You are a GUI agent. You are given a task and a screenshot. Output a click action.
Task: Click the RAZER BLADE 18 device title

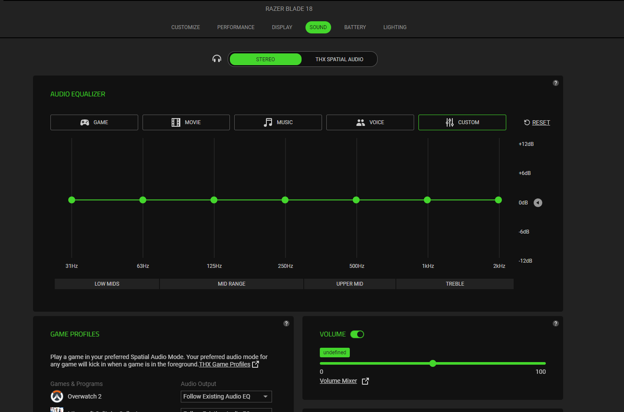[289, 9]
